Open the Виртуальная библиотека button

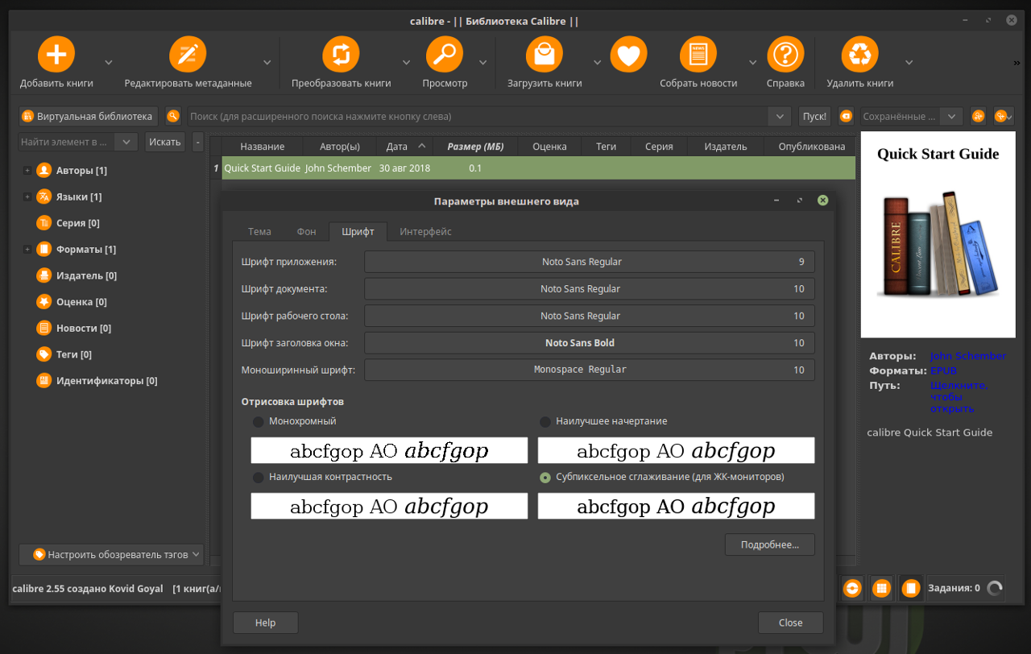pos(88,116)
